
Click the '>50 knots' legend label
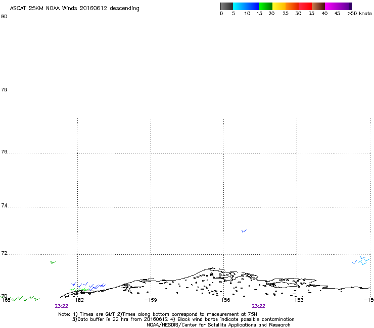pos(359,14)
